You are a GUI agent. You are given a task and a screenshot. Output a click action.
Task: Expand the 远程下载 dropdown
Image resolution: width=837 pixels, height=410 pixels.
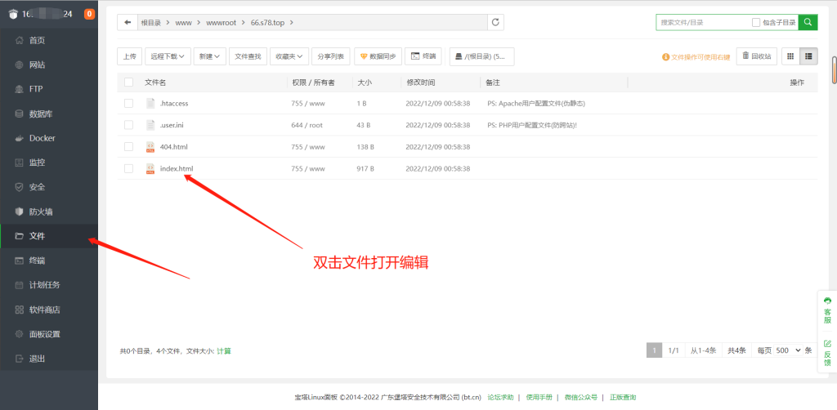[168, 56]
